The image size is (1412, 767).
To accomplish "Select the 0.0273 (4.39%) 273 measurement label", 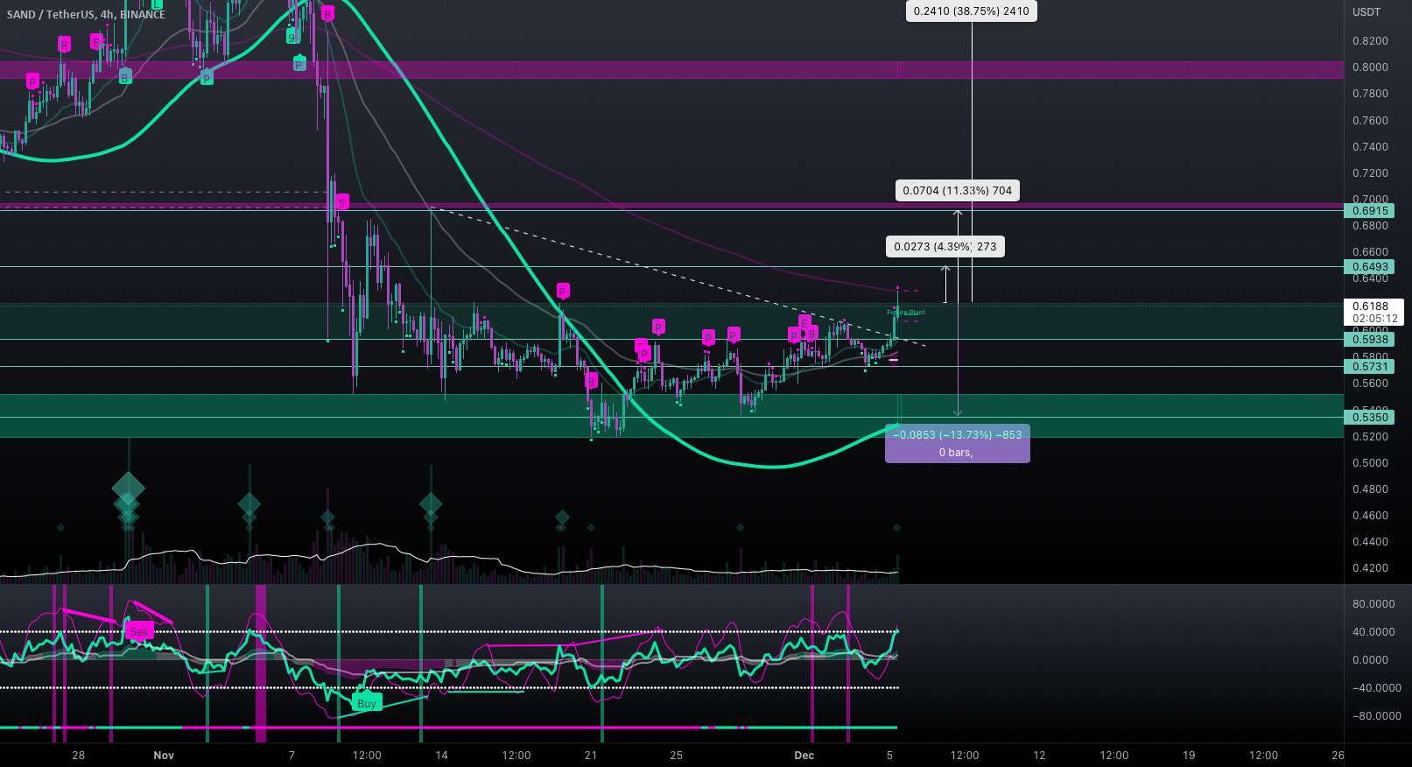I will [945, 247].
